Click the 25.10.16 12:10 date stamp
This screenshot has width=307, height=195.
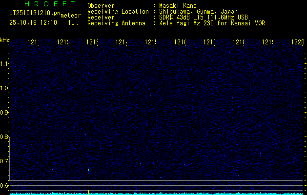coord(33,22)
